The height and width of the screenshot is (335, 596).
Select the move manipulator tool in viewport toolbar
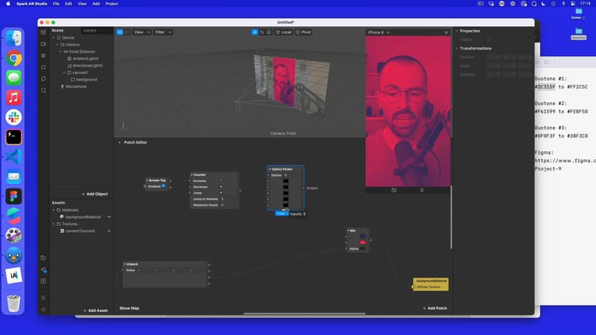(x=255, y=32)
